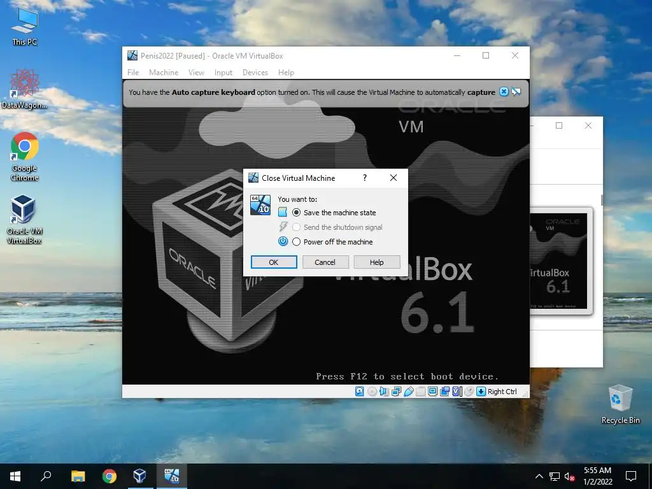The height and width of the screenshot is (489, 652).
Task: Open the View menu
Action: click(196, 73)
